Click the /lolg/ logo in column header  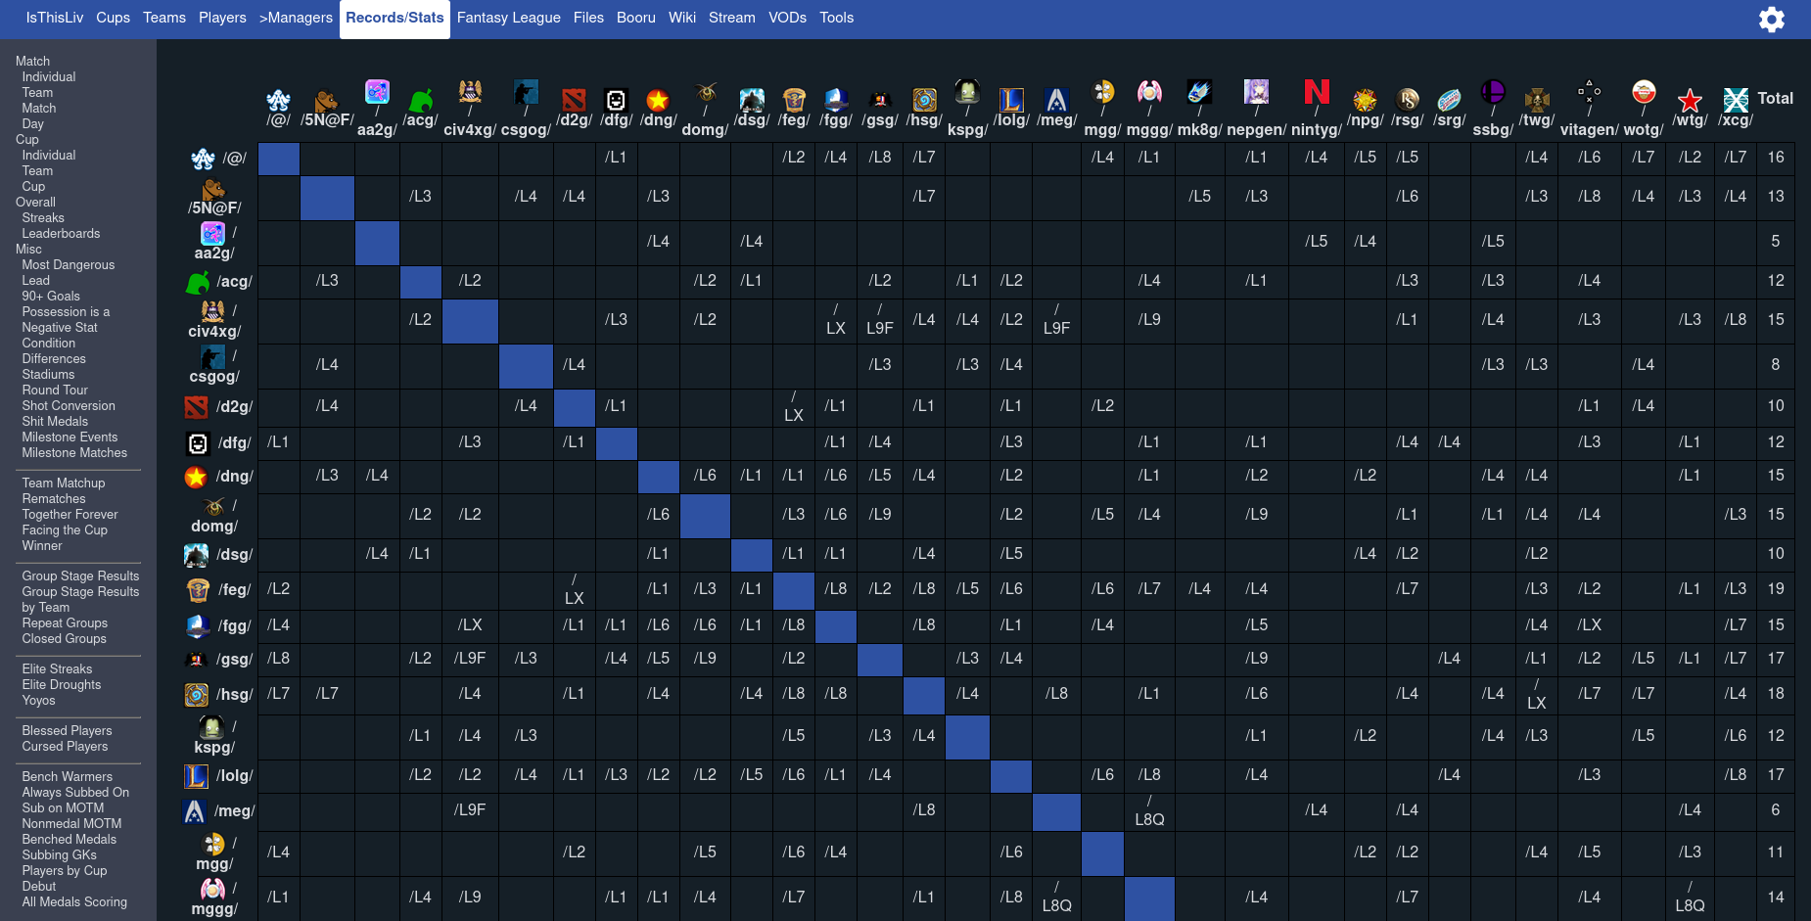(1011, 100)
